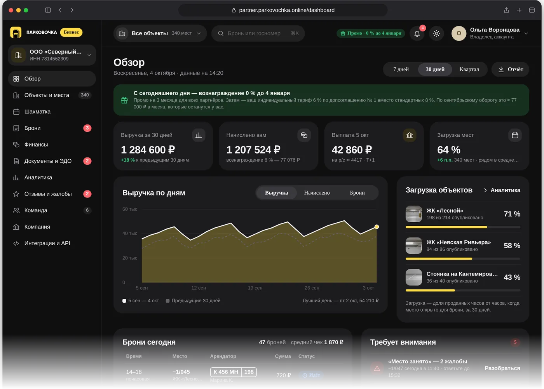544x389 pixels.
Task: Click ЖК «Лесной» occupancy progress bar
Action: [463, 227]
